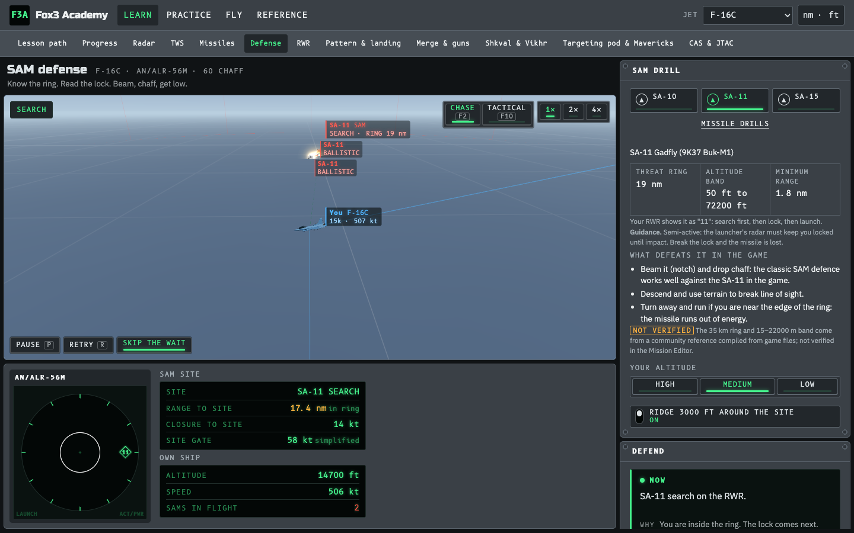Click SKIP THE WAIT

point(154,345)
